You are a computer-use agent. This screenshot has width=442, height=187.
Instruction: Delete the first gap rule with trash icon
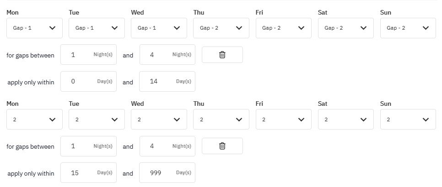(x=222, y=55)
